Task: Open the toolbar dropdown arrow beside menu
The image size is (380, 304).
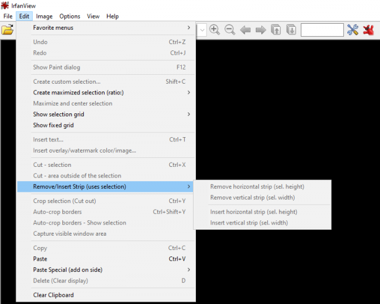Action: (202, 30)
